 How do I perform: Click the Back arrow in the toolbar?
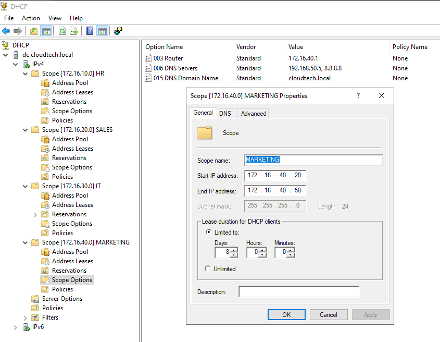(6, 31)
